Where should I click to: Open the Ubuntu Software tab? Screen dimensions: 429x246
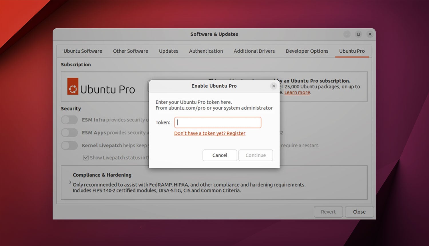[83, 51]
